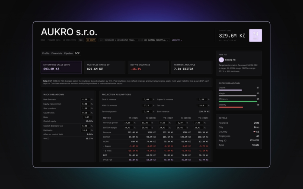
Task: Edit the D&A % revenue field
Action: [147, 100]
